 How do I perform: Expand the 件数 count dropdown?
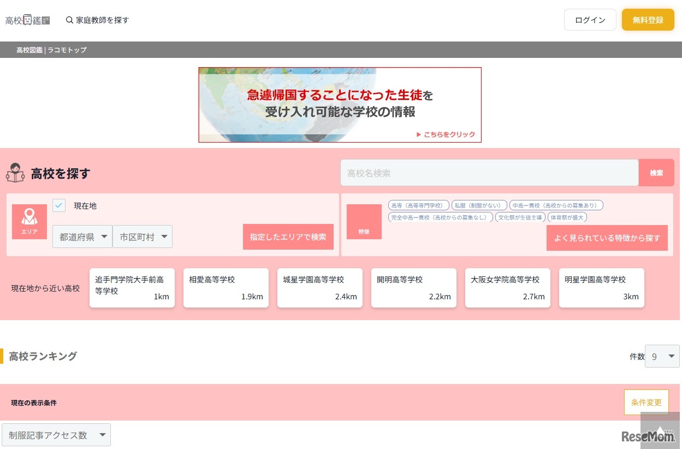click(662, 356)
